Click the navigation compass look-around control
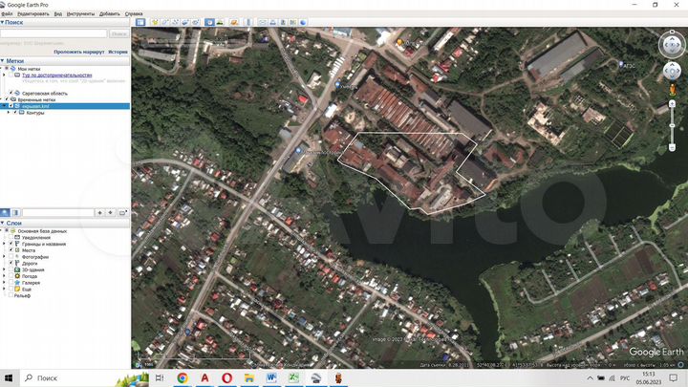 pos(673,45)
